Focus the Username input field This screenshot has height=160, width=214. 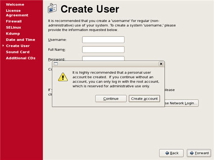click(x=103, y=40)
